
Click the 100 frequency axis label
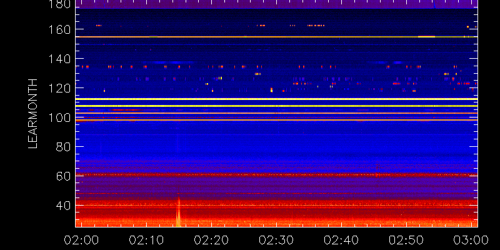coord(60,117)
